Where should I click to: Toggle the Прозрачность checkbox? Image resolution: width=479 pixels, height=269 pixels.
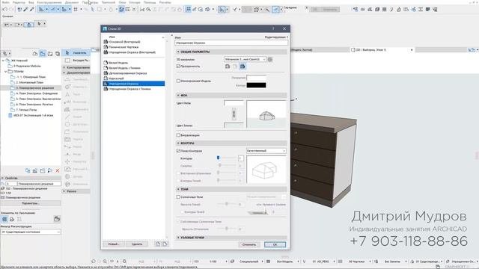click(178, 67)
